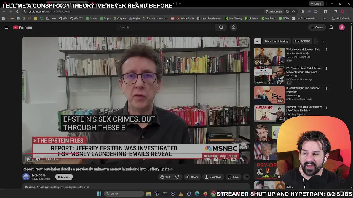Switch the player to theater mode
353x198 pixels.
(x=234, y=159)
